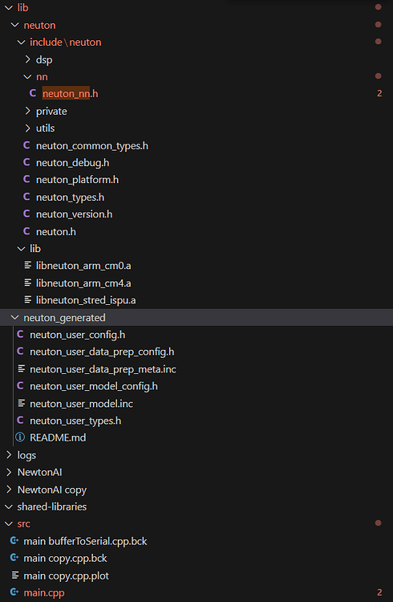
Task: Click the C++ icon of main copy.cpp.bck
Action: [14, 558]
